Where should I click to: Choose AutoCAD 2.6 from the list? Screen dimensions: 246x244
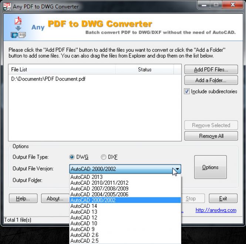pyautogui.click(x=125, y=235)
